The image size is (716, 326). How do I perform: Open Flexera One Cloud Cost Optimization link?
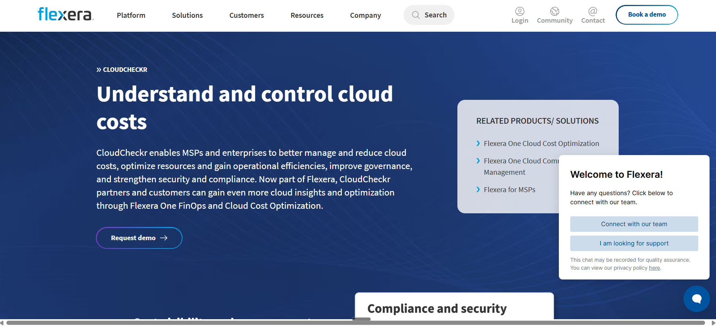541,143
